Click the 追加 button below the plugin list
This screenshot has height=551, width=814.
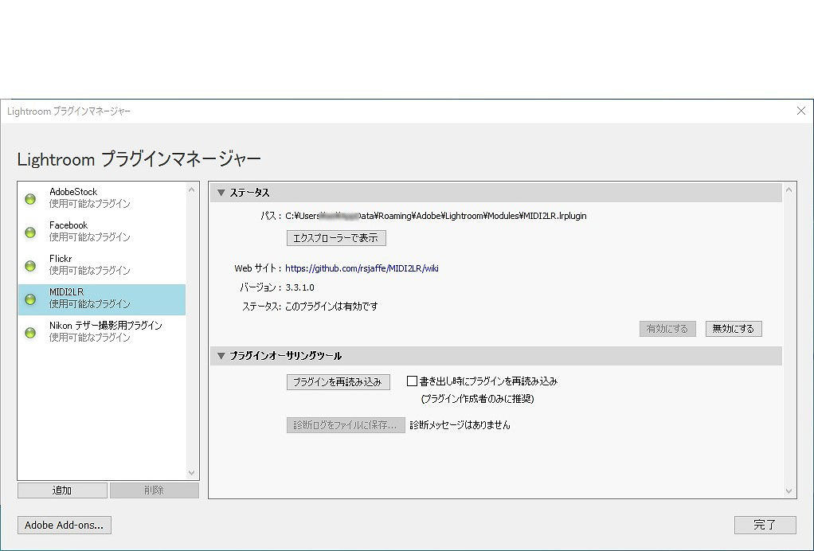pos(62,490)
